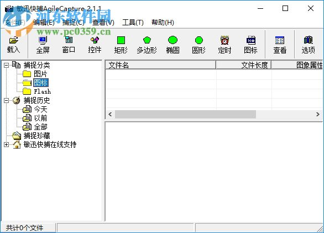324x233 pixels.
Task: Minimize the AgileCapture window
Action: coord(260,8)
